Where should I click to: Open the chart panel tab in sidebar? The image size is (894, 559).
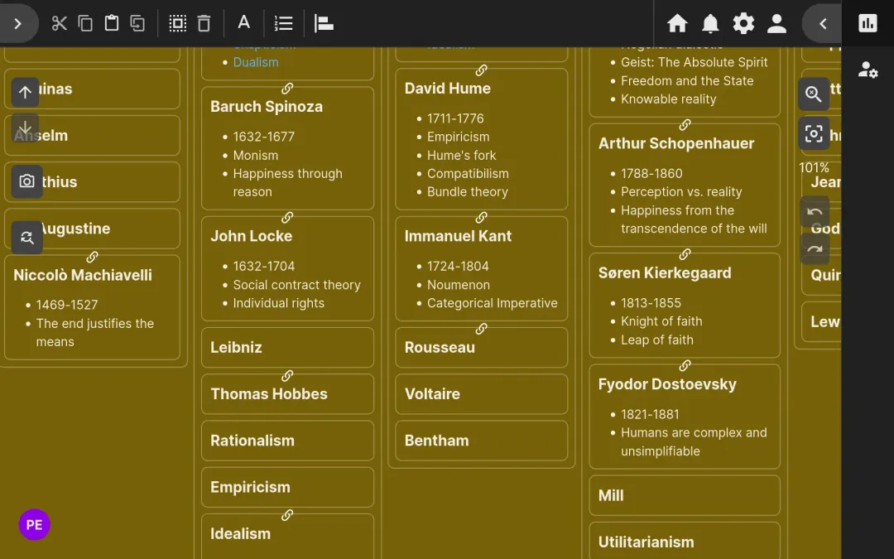[868, 23]
